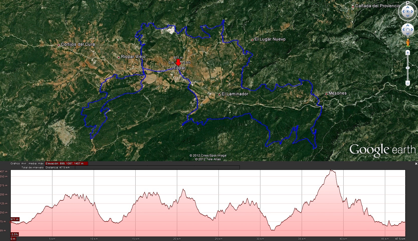Click the red arrow marker at Riópar
Viewport: 418px width, 241px height.
pos(178,62)
